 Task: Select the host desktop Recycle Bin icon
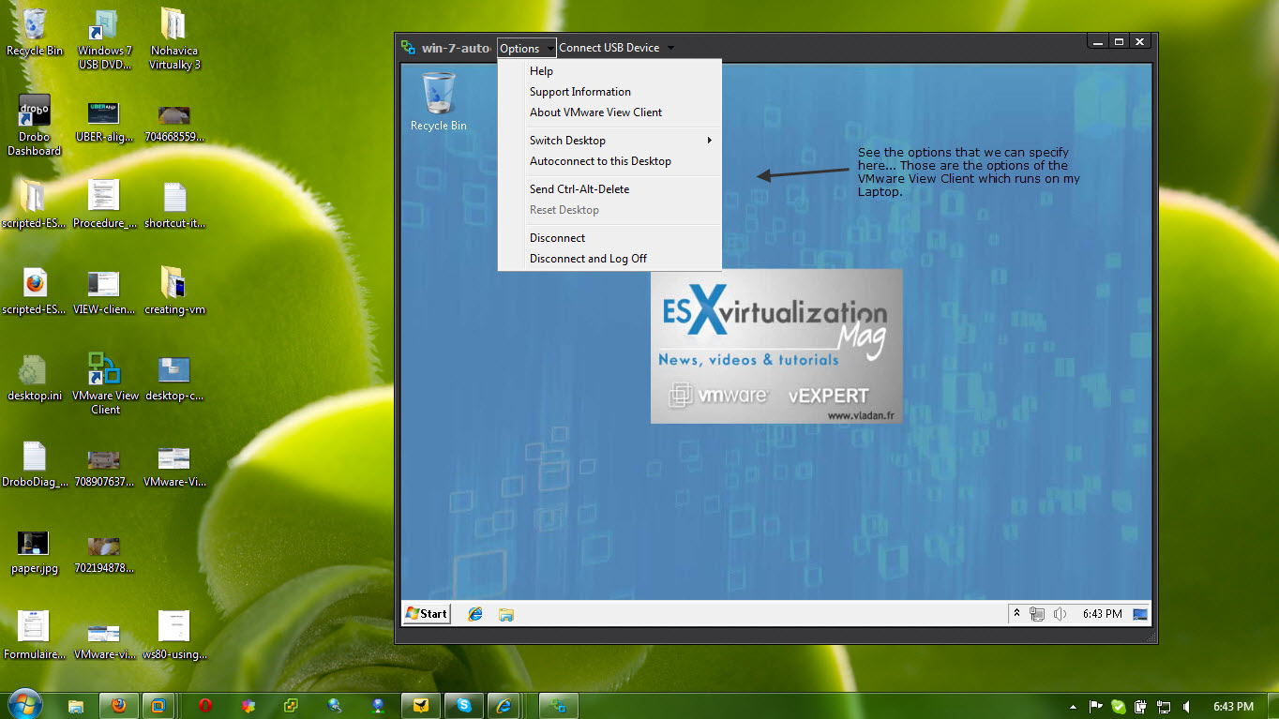pyautogui.click(x=35, y=33)
